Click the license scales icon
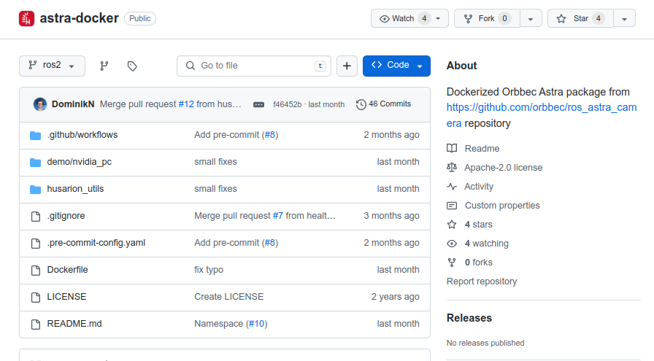The height and width of the screenshot is (361, 654). [x=452, y=168]
